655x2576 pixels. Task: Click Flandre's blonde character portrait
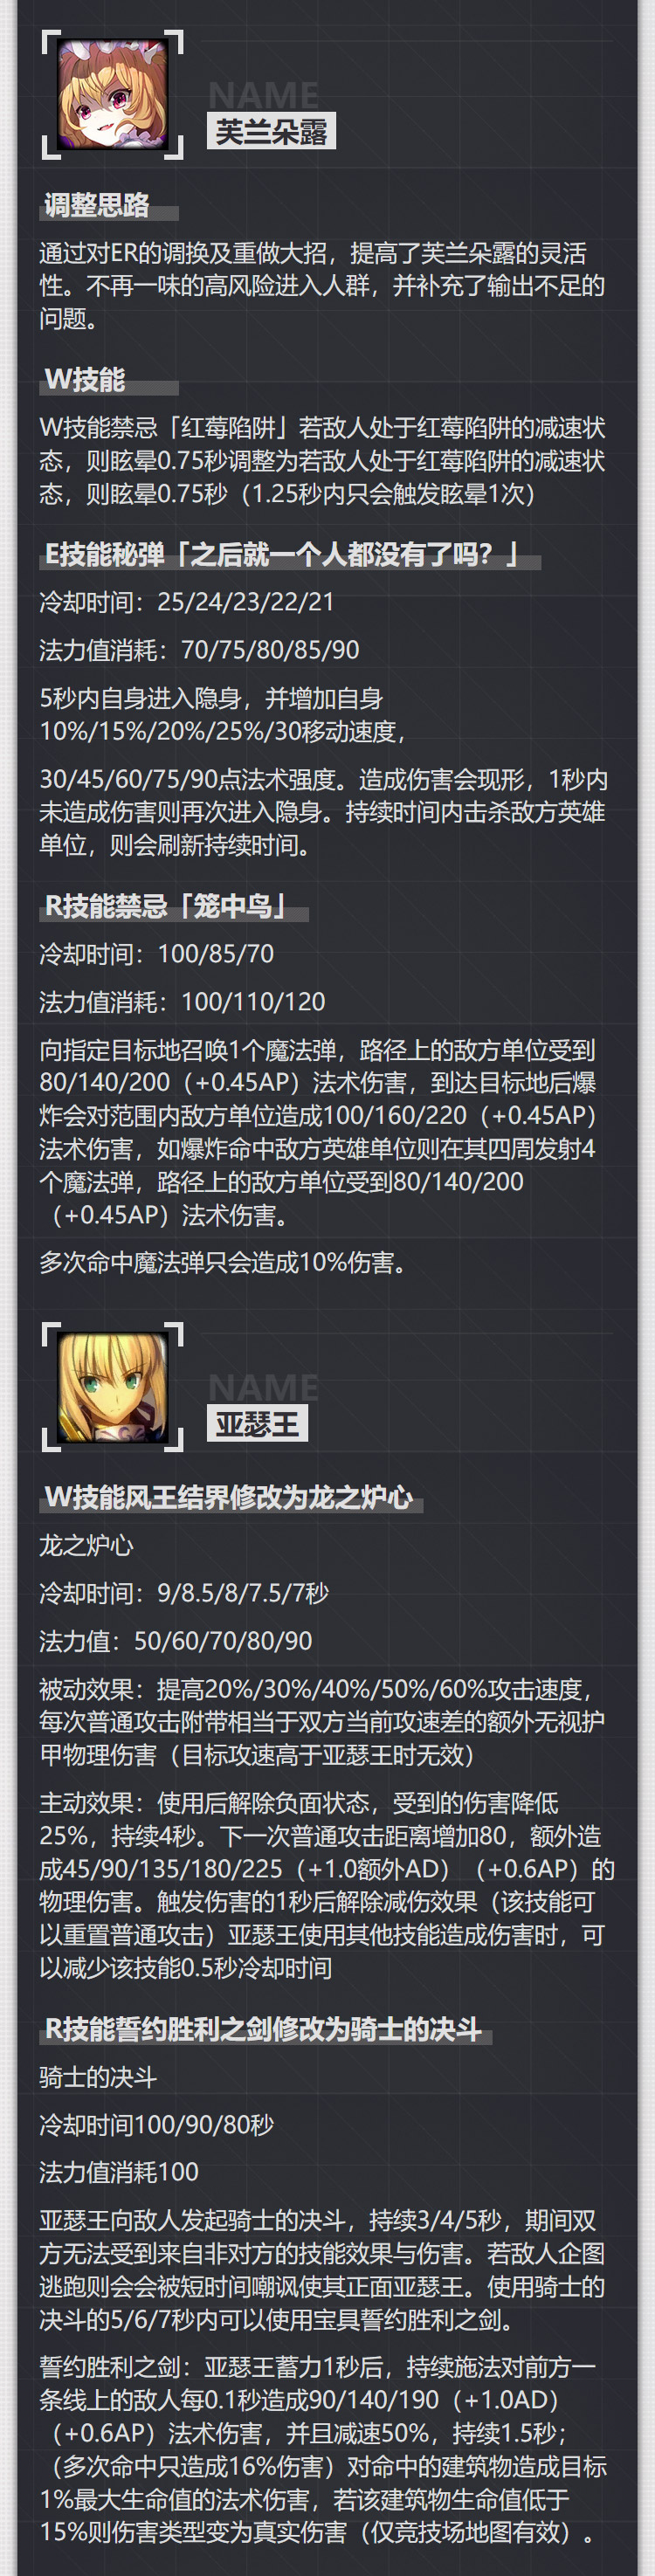point(113,95)
